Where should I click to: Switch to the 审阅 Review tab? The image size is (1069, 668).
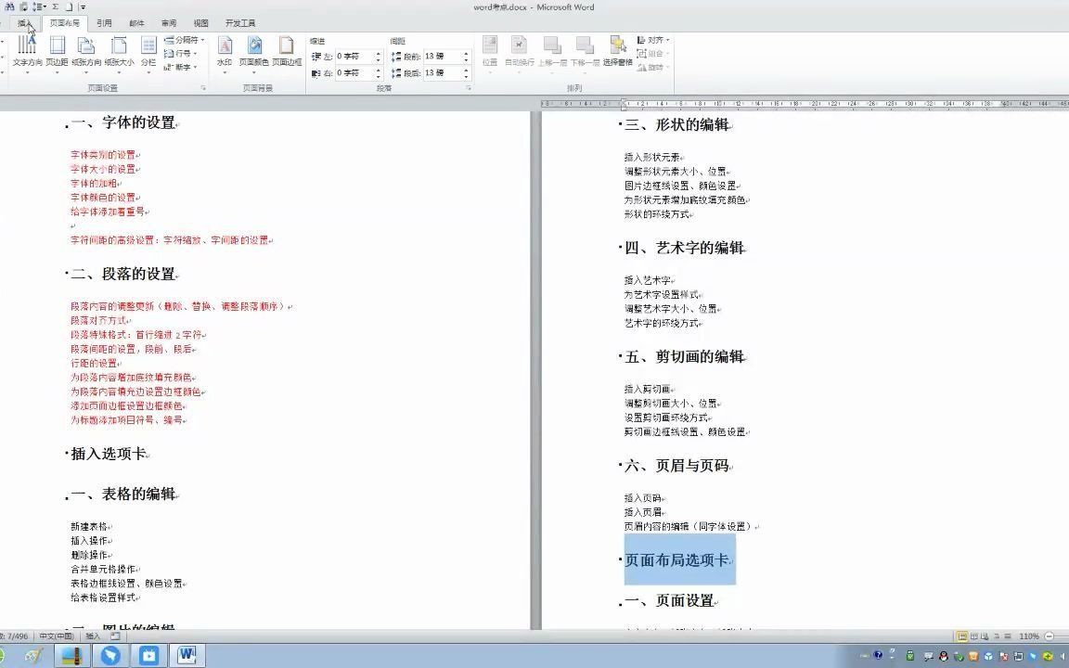click(x=168, y=23)
